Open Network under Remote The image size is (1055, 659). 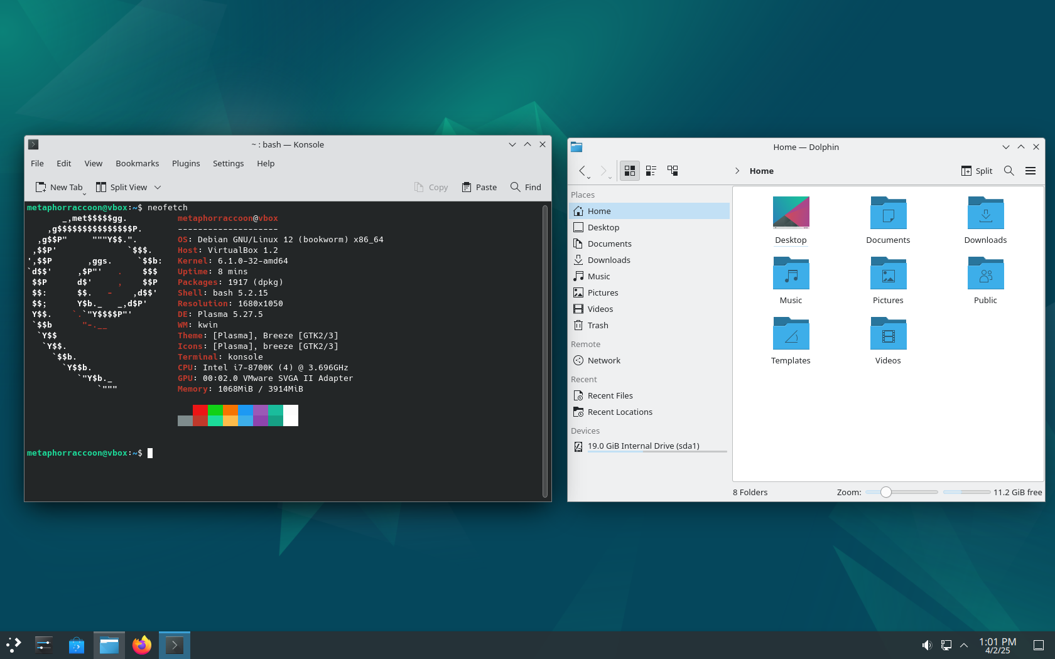click(649, 360)
